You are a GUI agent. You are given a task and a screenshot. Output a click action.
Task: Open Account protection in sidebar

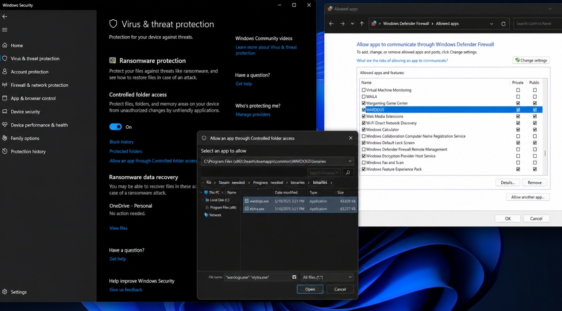pyautogui.click(x=29, y=72)
